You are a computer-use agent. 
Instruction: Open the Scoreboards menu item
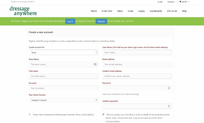pyautogui.click(x=156, y=11)
